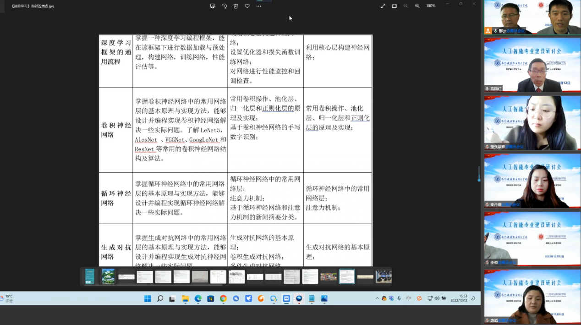
Task: Click the Edit image icon
Action: [213, 6]
